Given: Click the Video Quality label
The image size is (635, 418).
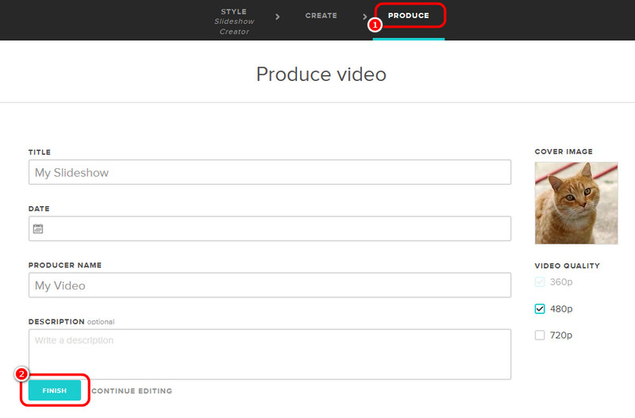Looking at the screenshot, I should click(567, 266).
